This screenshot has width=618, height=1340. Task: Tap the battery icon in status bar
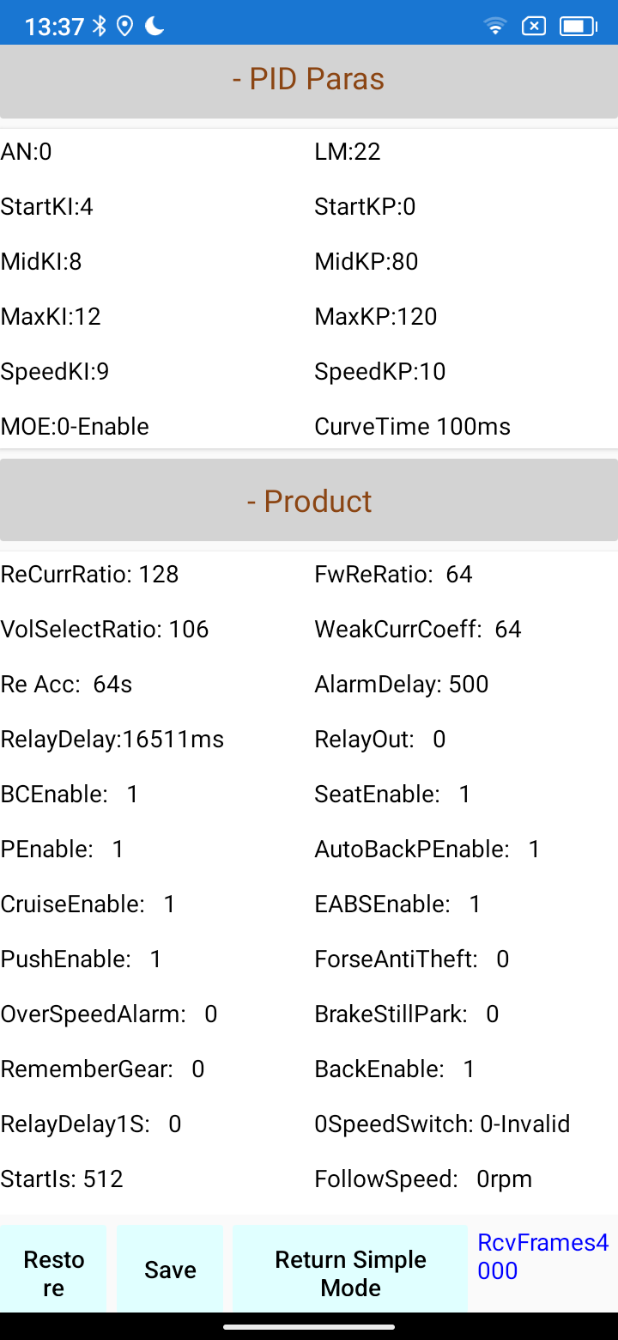(x=578, y=26)
